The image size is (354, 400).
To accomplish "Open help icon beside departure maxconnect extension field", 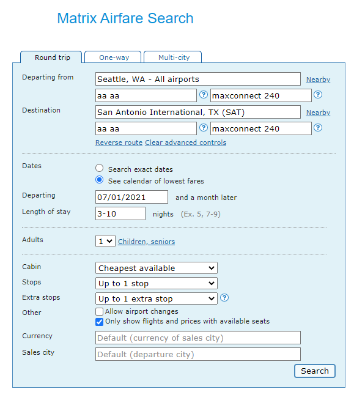I will (x=318, y=95).
